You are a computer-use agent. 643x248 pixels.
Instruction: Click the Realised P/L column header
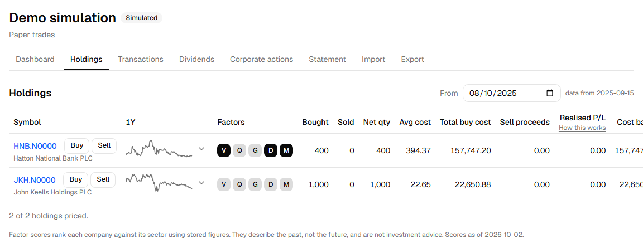582,118
